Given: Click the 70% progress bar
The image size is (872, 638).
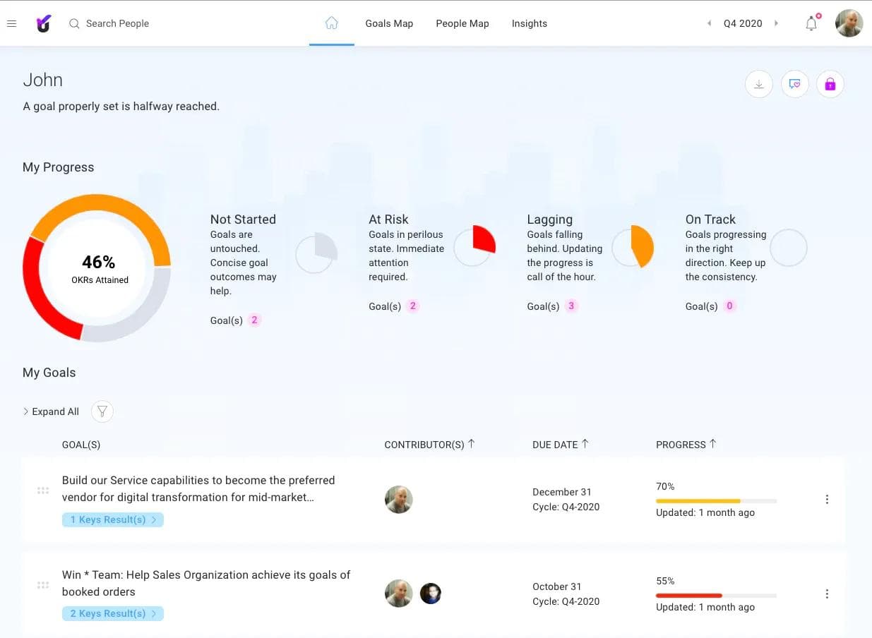Looking at the screenshot, I should (x=716, y=500).
